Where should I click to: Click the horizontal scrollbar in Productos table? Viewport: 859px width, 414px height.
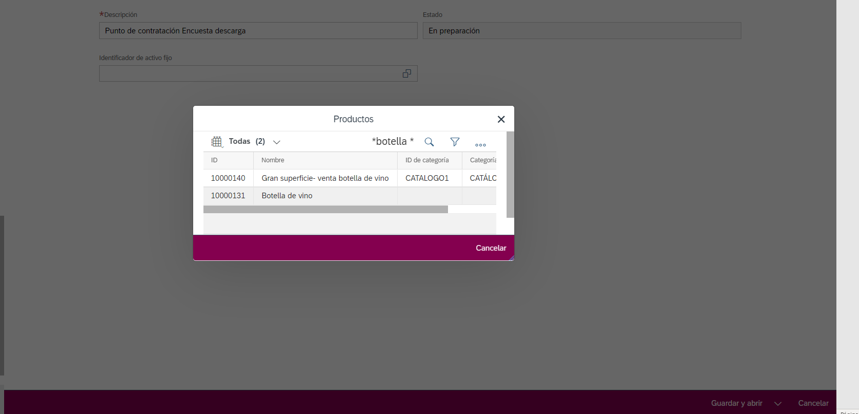click(x=326, y=209)
